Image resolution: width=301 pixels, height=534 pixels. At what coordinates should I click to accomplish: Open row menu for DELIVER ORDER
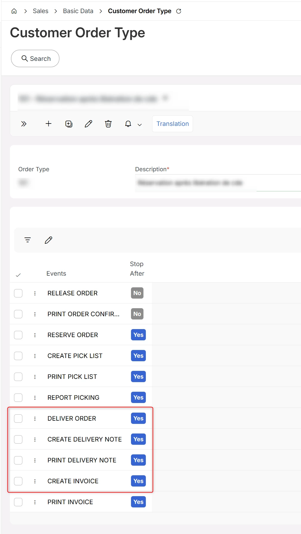click(35, 419)
